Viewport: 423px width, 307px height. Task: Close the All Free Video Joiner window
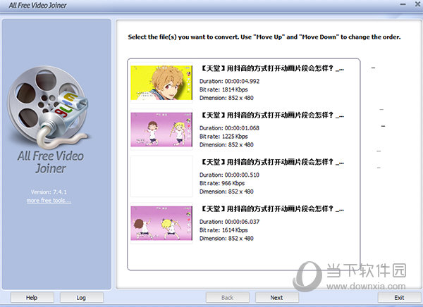pyautogui.click(x=417, y=4)
